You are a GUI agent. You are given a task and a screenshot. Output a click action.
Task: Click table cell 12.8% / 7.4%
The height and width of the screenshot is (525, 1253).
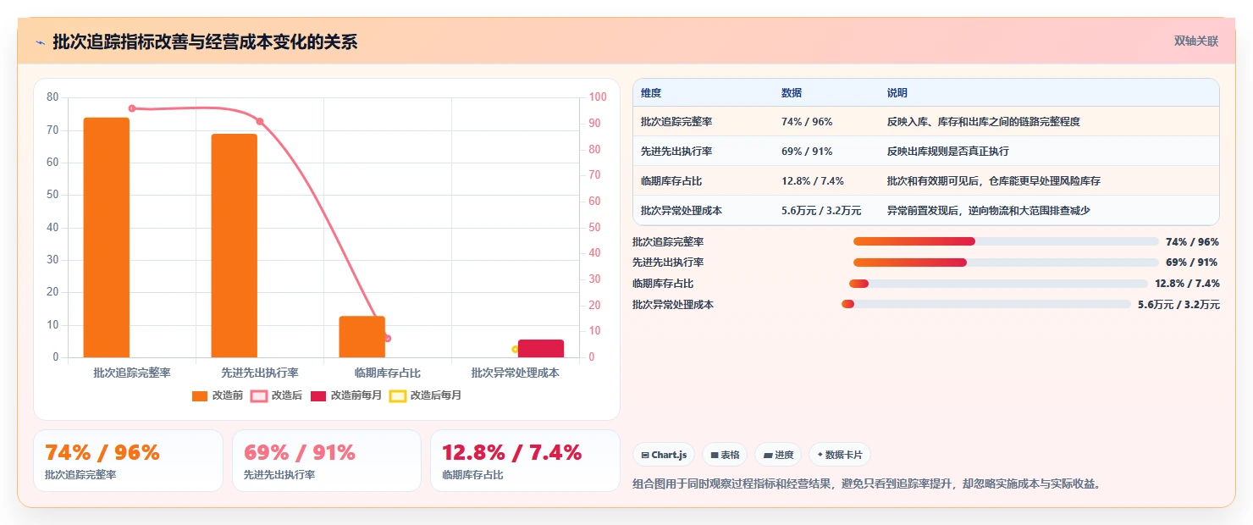[x=813, y=181]
